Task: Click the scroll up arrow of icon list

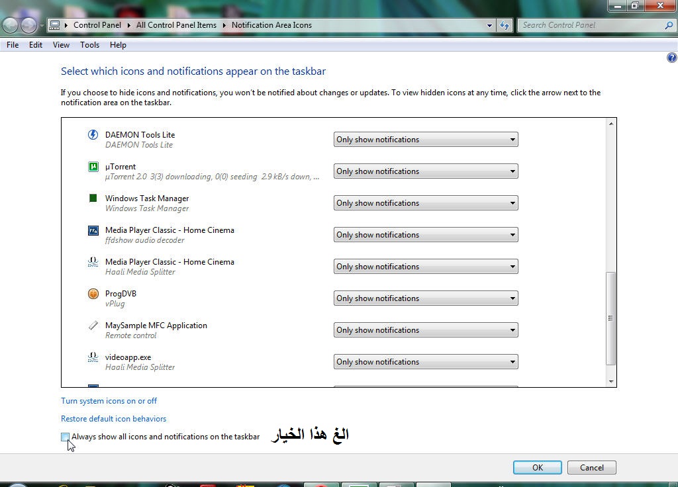Action: pos(611,124)
